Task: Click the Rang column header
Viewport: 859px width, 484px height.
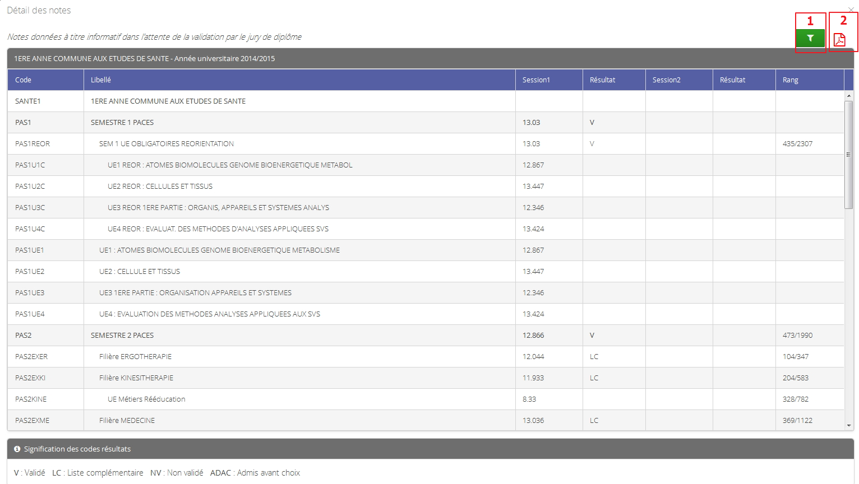Action: point(790,80)
